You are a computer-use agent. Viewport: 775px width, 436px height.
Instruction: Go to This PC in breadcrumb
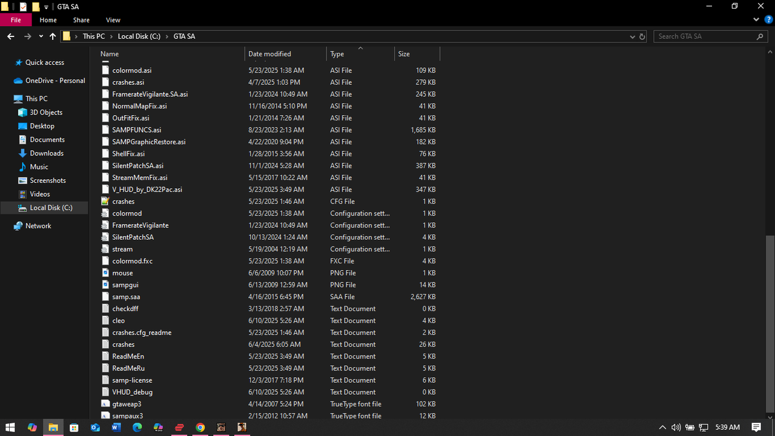coord(94,36)
